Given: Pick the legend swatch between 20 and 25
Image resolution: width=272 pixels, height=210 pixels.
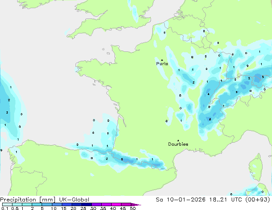Looking at the screenshot, I should (76, 204).
